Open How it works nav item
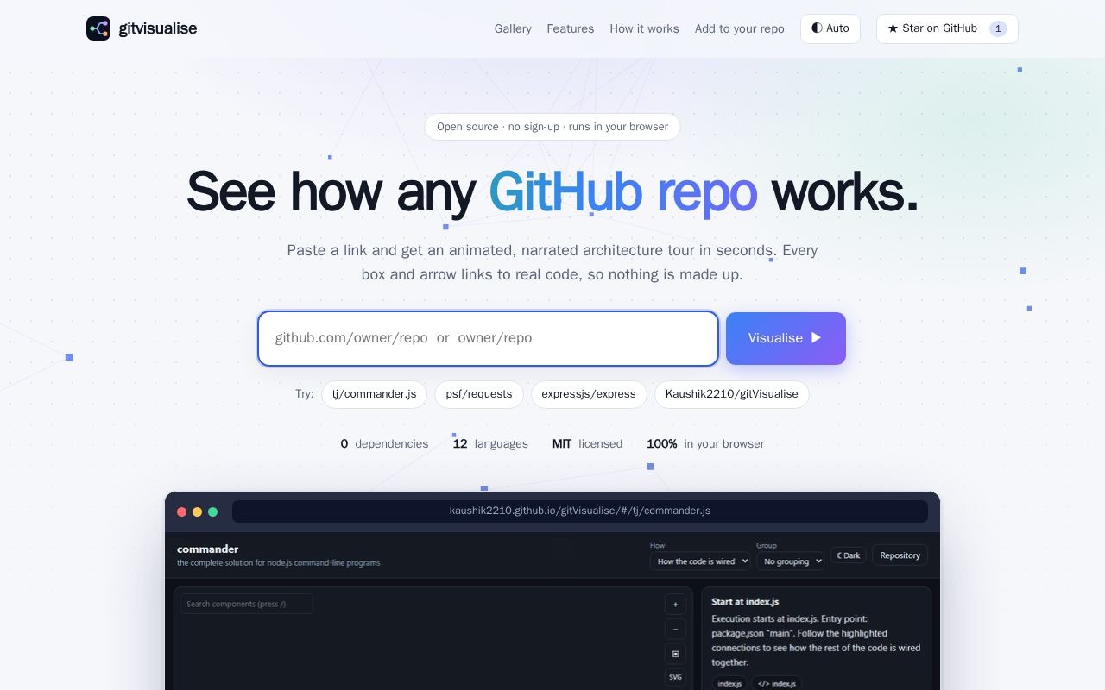The width and height of the screenshot is (1105, 690). [x=644, y=28]
